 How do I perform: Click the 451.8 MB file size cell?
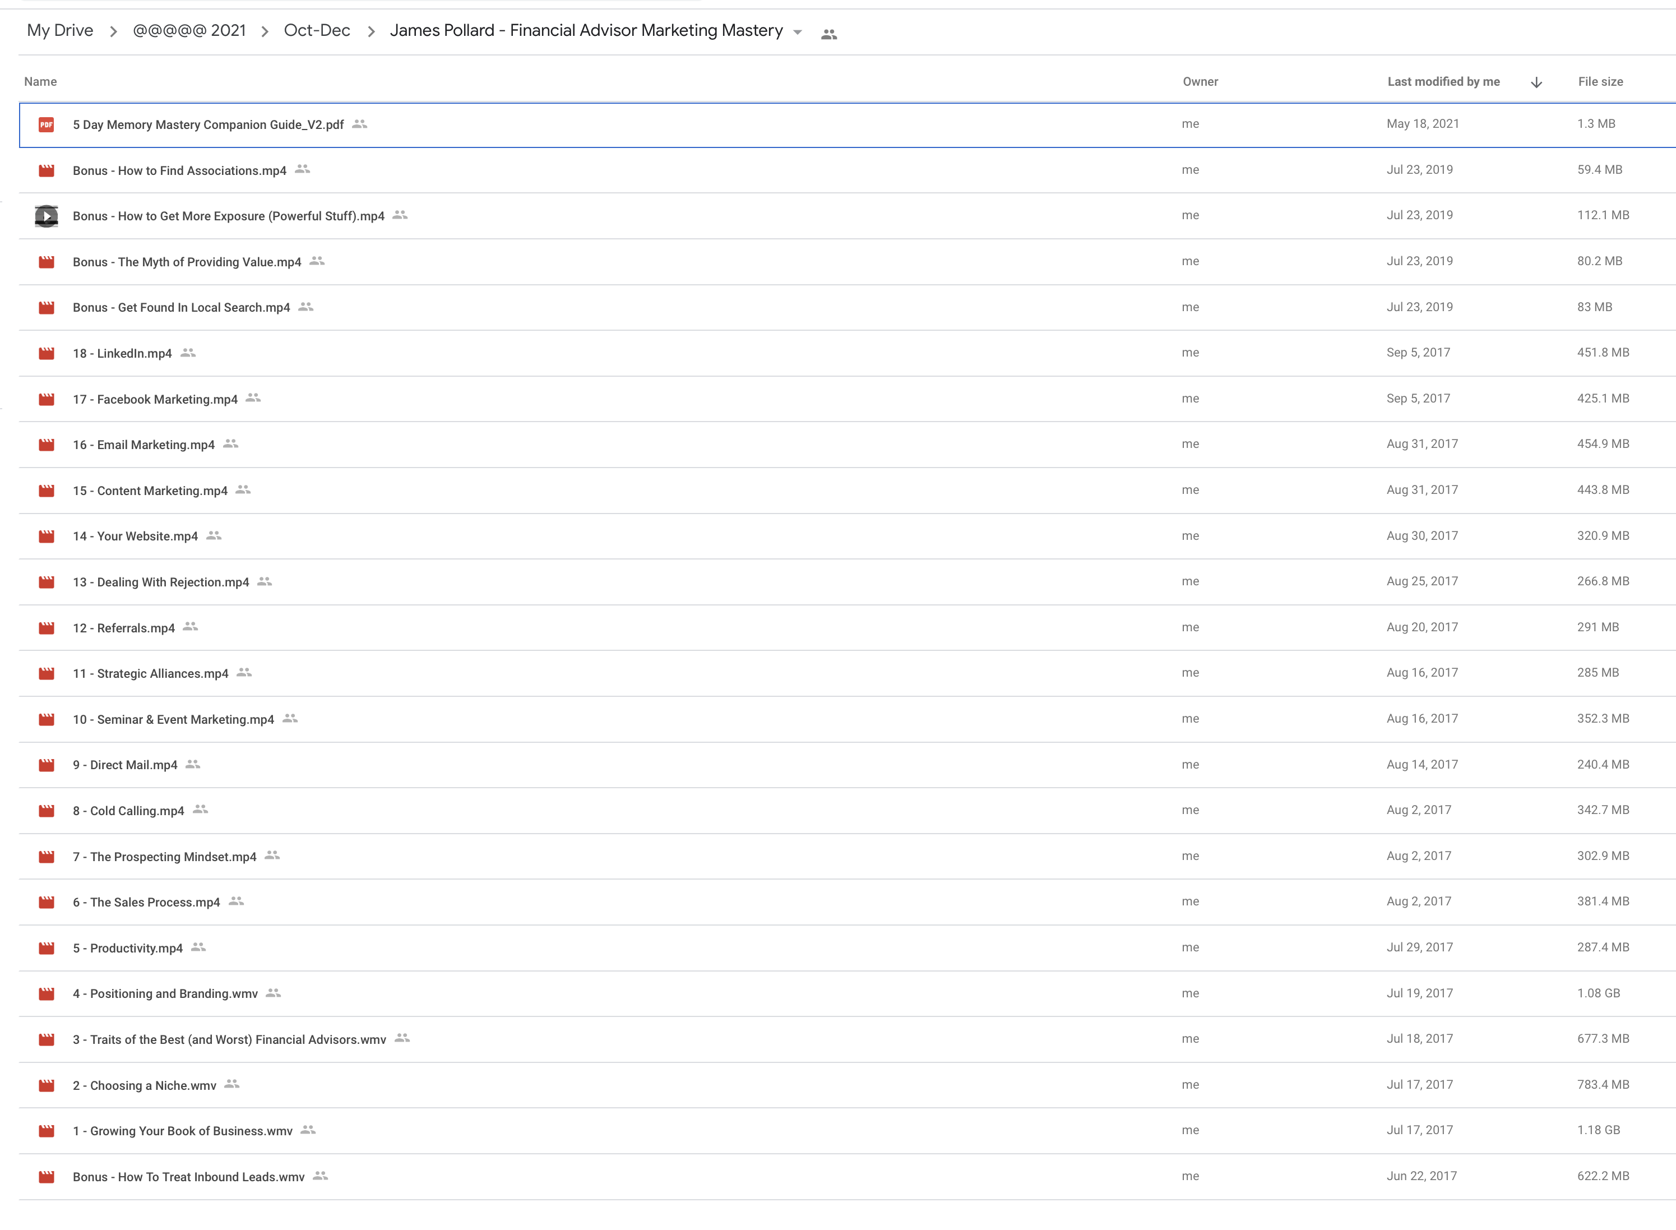[1603, 353]
